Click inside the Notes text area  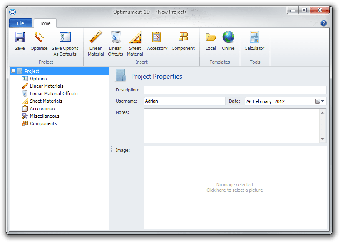point(231,126)
